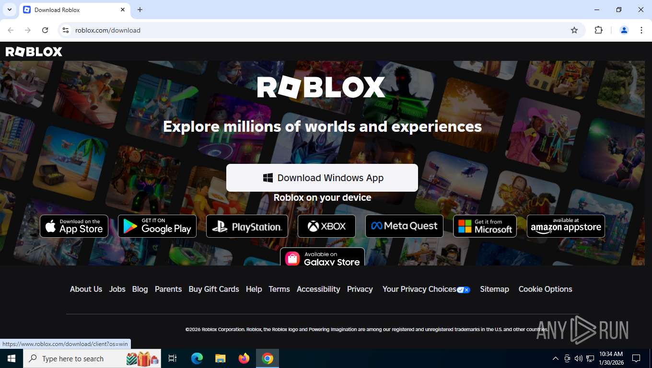Open Chrome's three-dot menu

tap(641, 30)
